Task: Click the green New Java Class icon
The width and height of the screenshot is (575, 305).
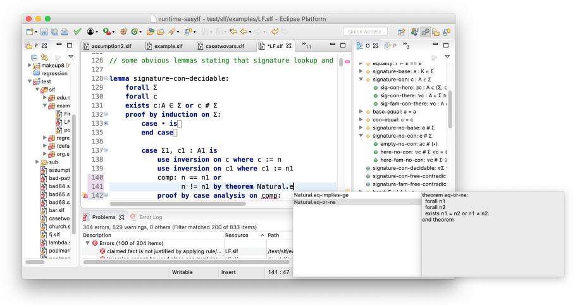Action: click(x=135, y=32)
